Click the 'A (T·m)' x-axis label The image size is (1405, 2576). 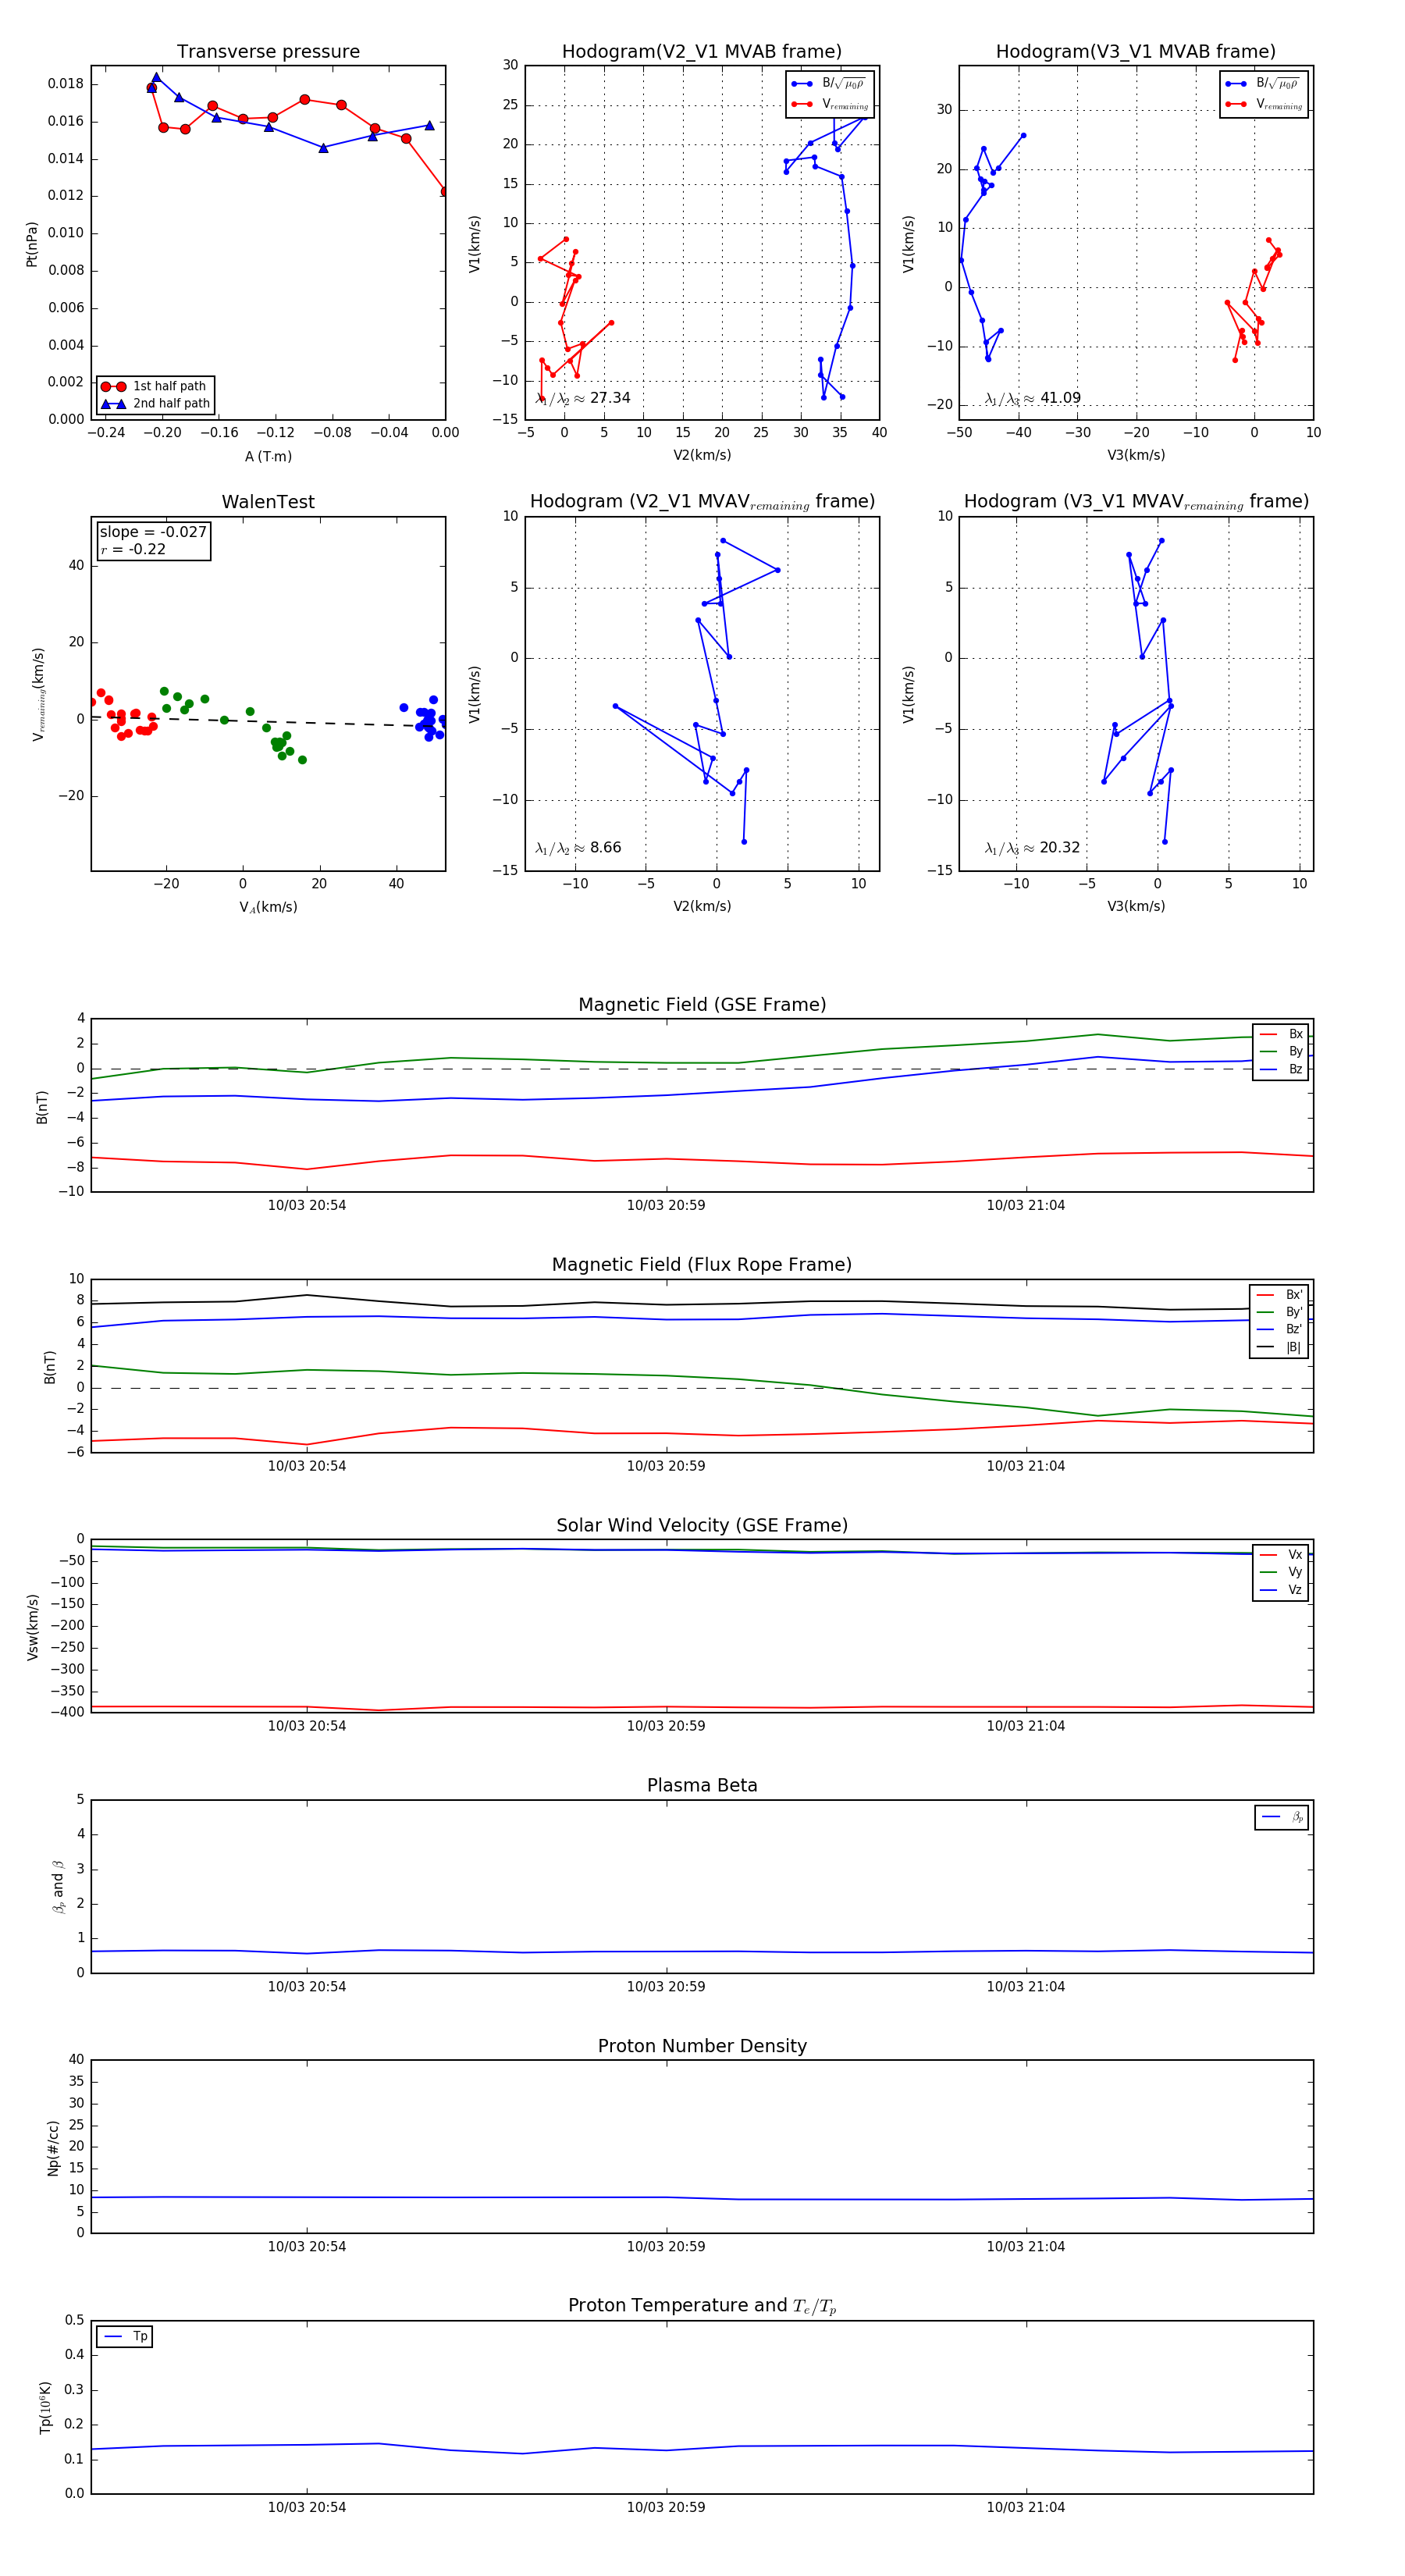pyautogui.click(x=268, y=456)
